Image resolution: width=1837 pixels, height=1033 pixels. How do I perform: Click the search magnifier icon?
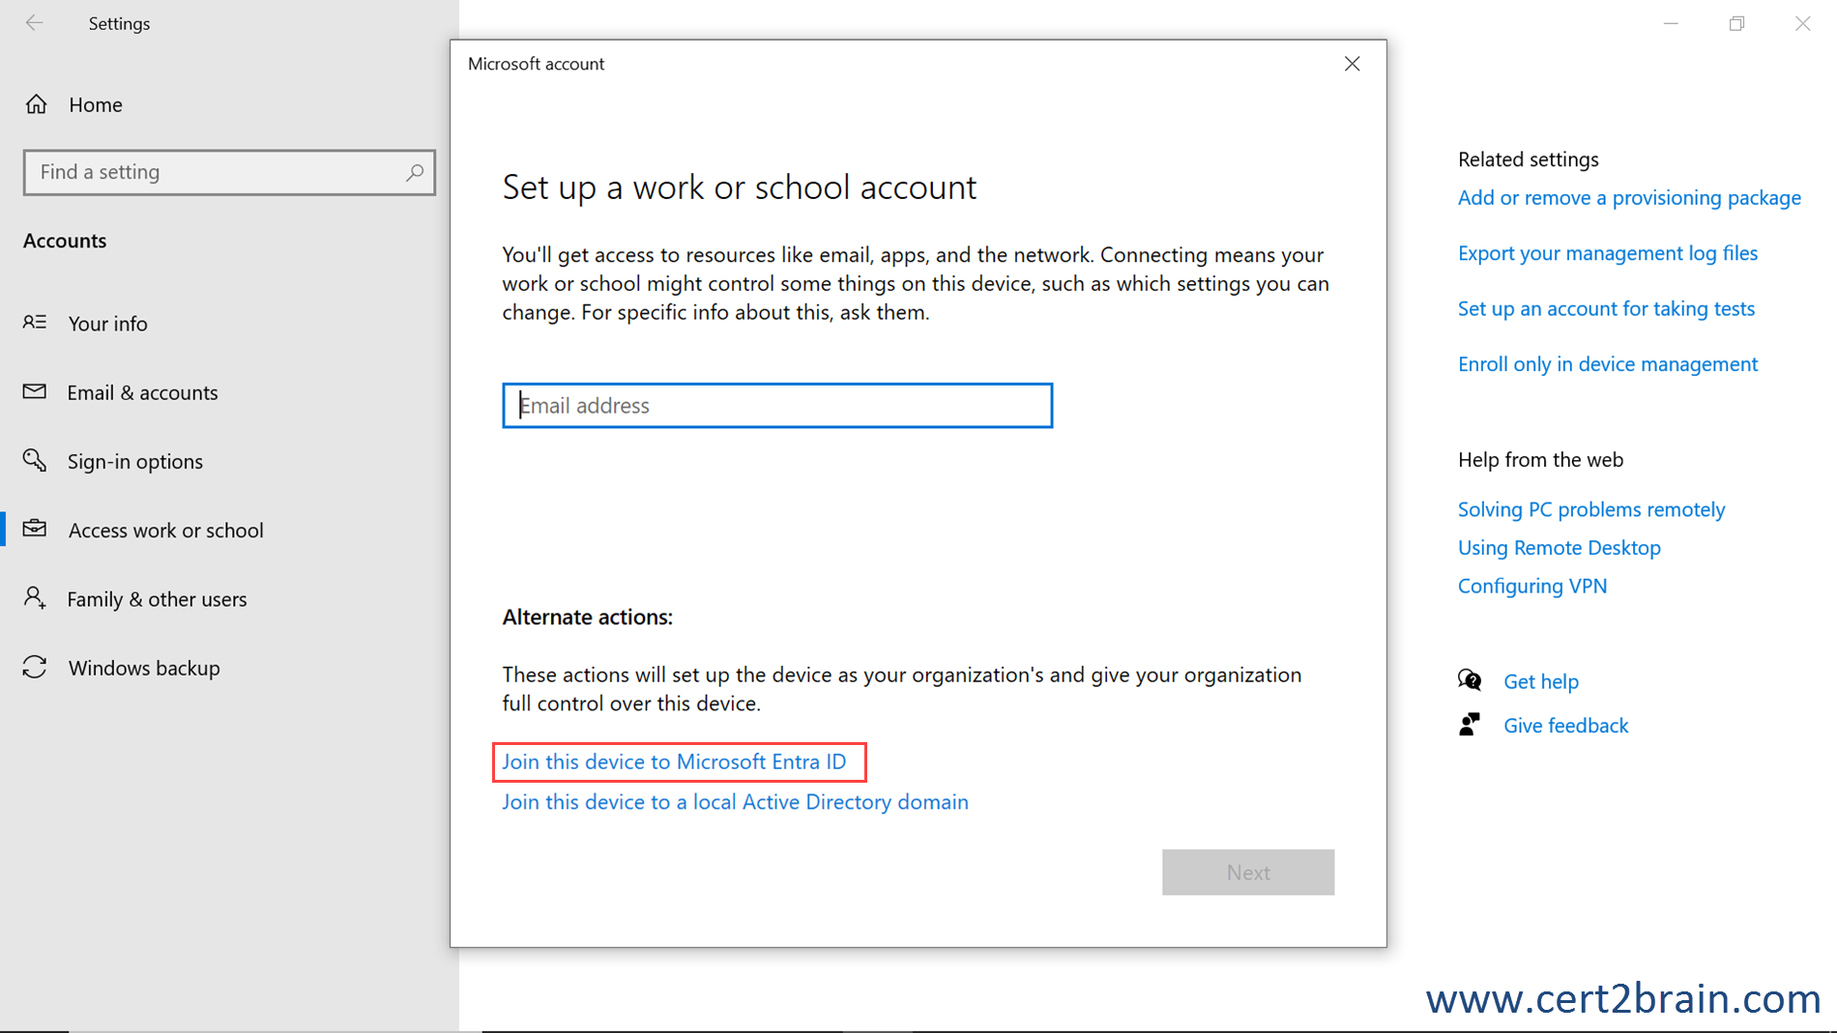point(415,172)
